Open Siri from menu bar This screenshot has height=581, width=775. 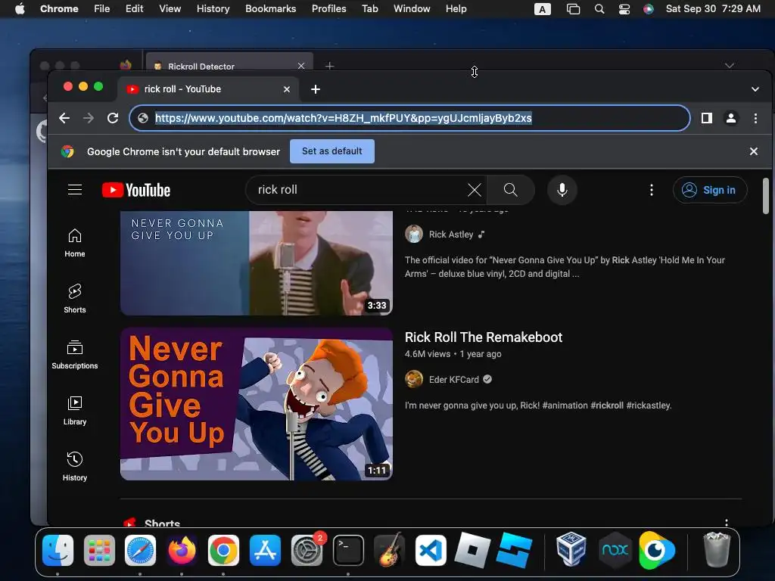pyautogui.click(x=649, y=8)
